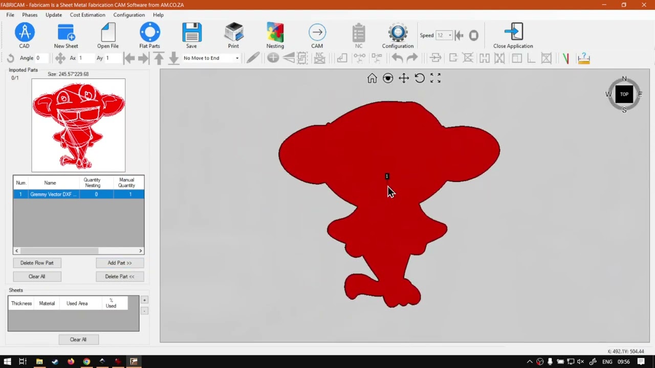Click the Ax input field

click(85, 58)
